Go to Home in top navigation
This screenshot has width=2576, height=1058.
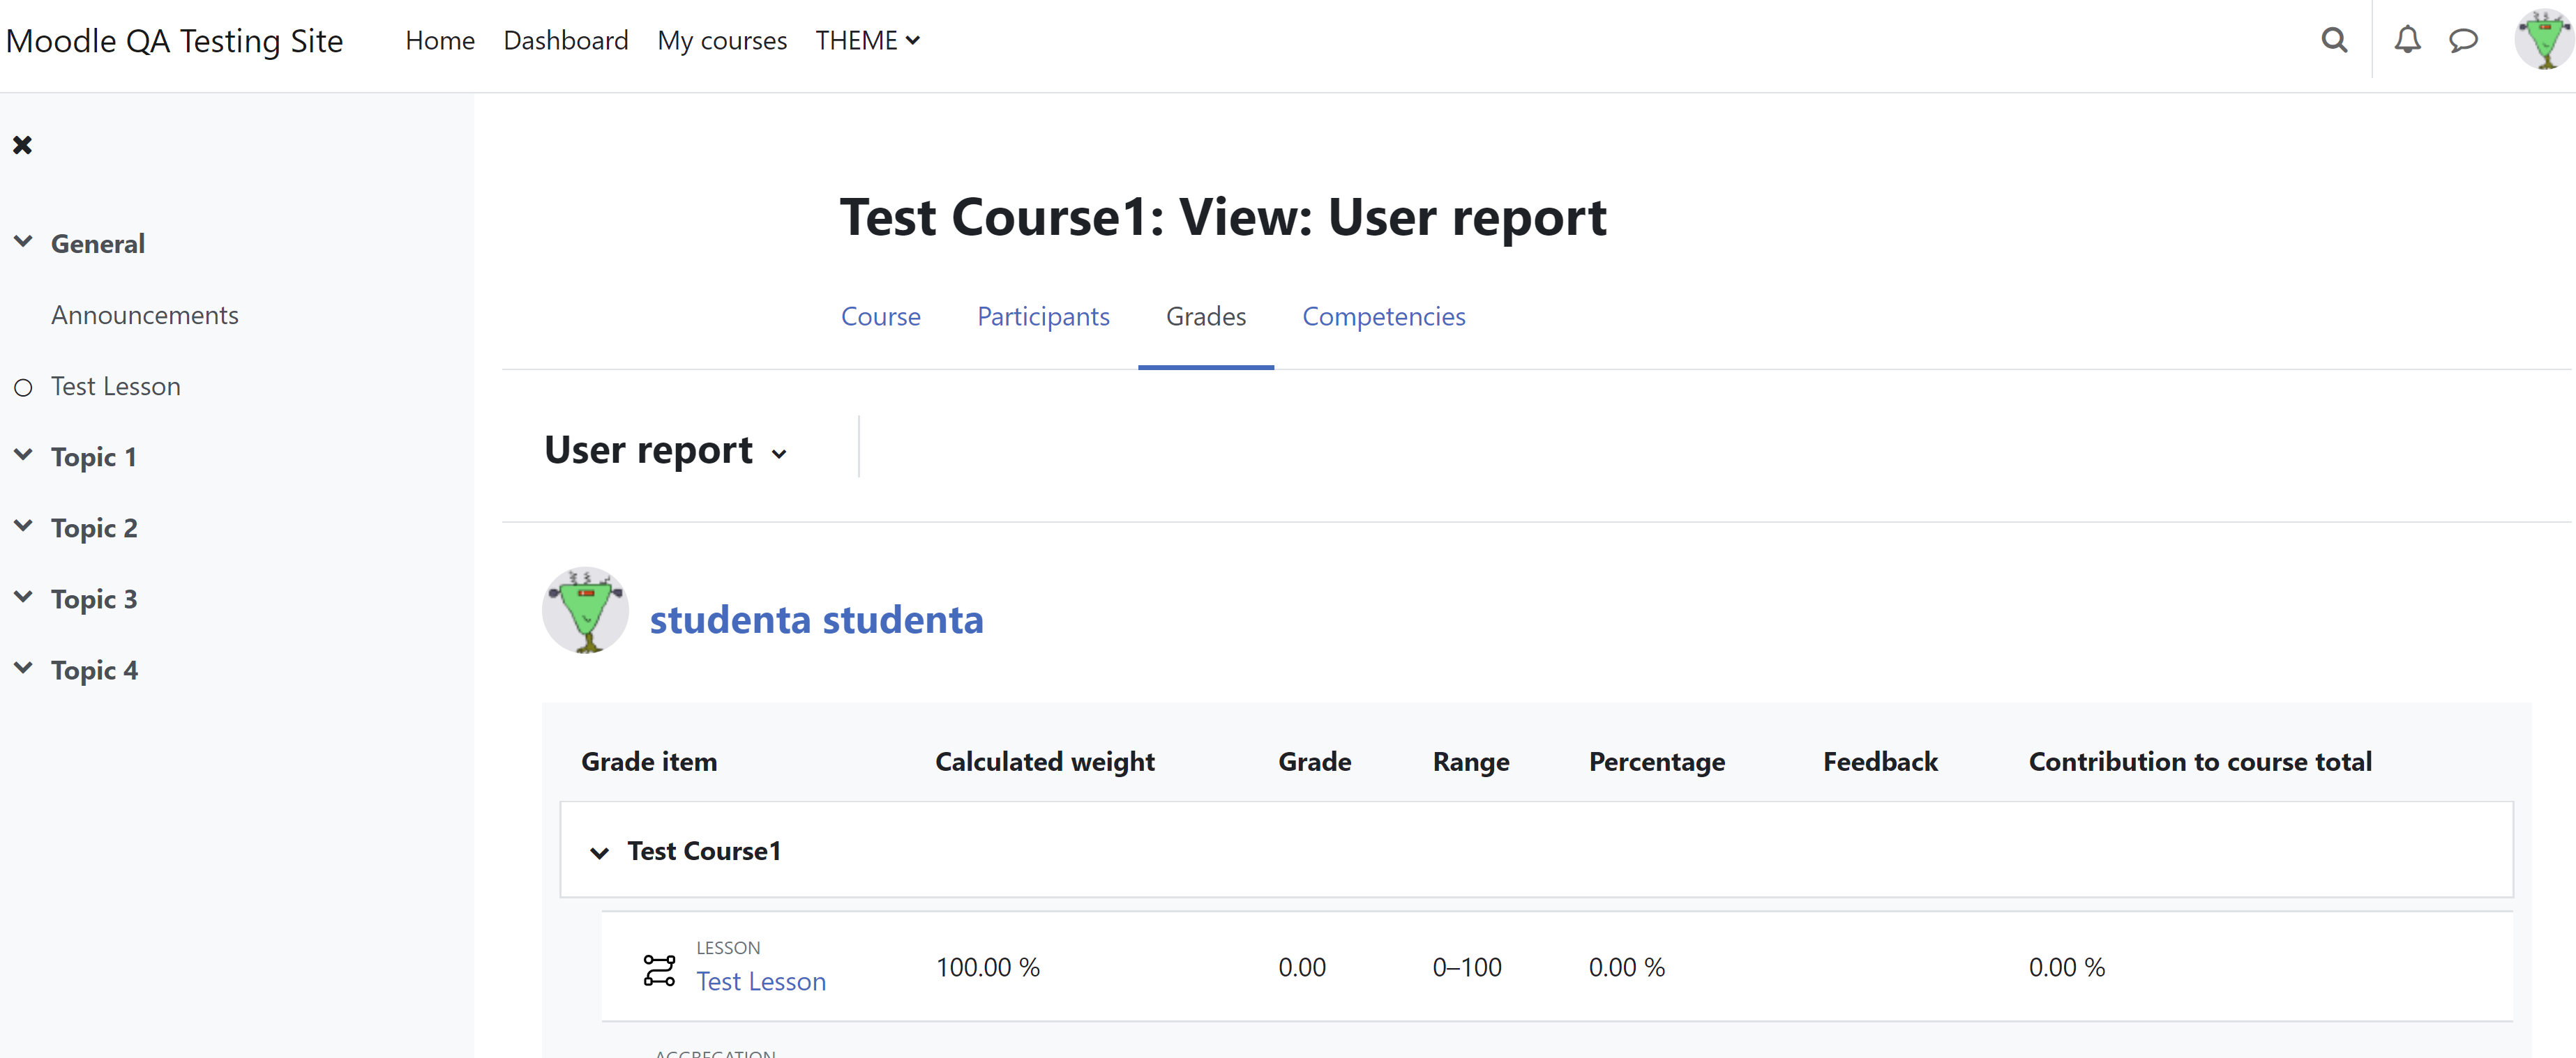pyautogui.click(x=440, y=40)
